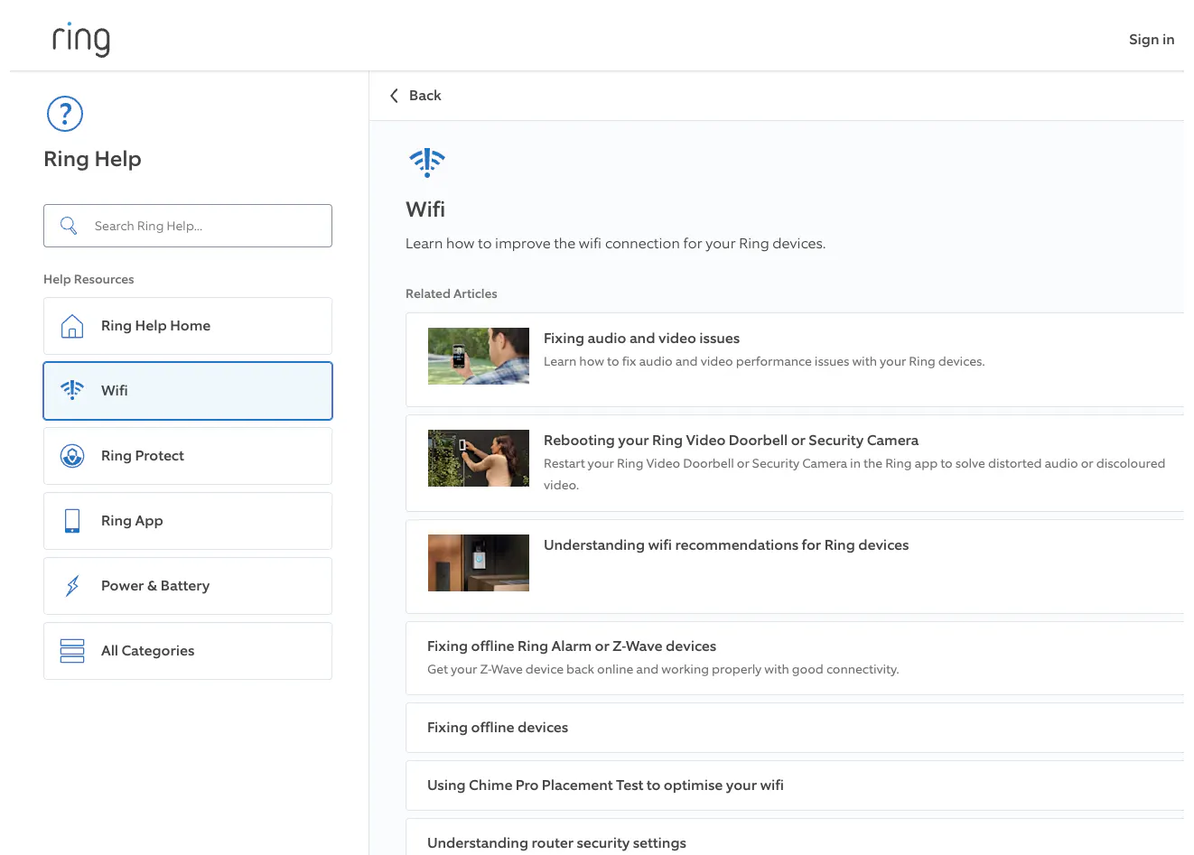Click the Ring logo in header
The width and height of the screenshot is (1194, 855).
(80, 39)
